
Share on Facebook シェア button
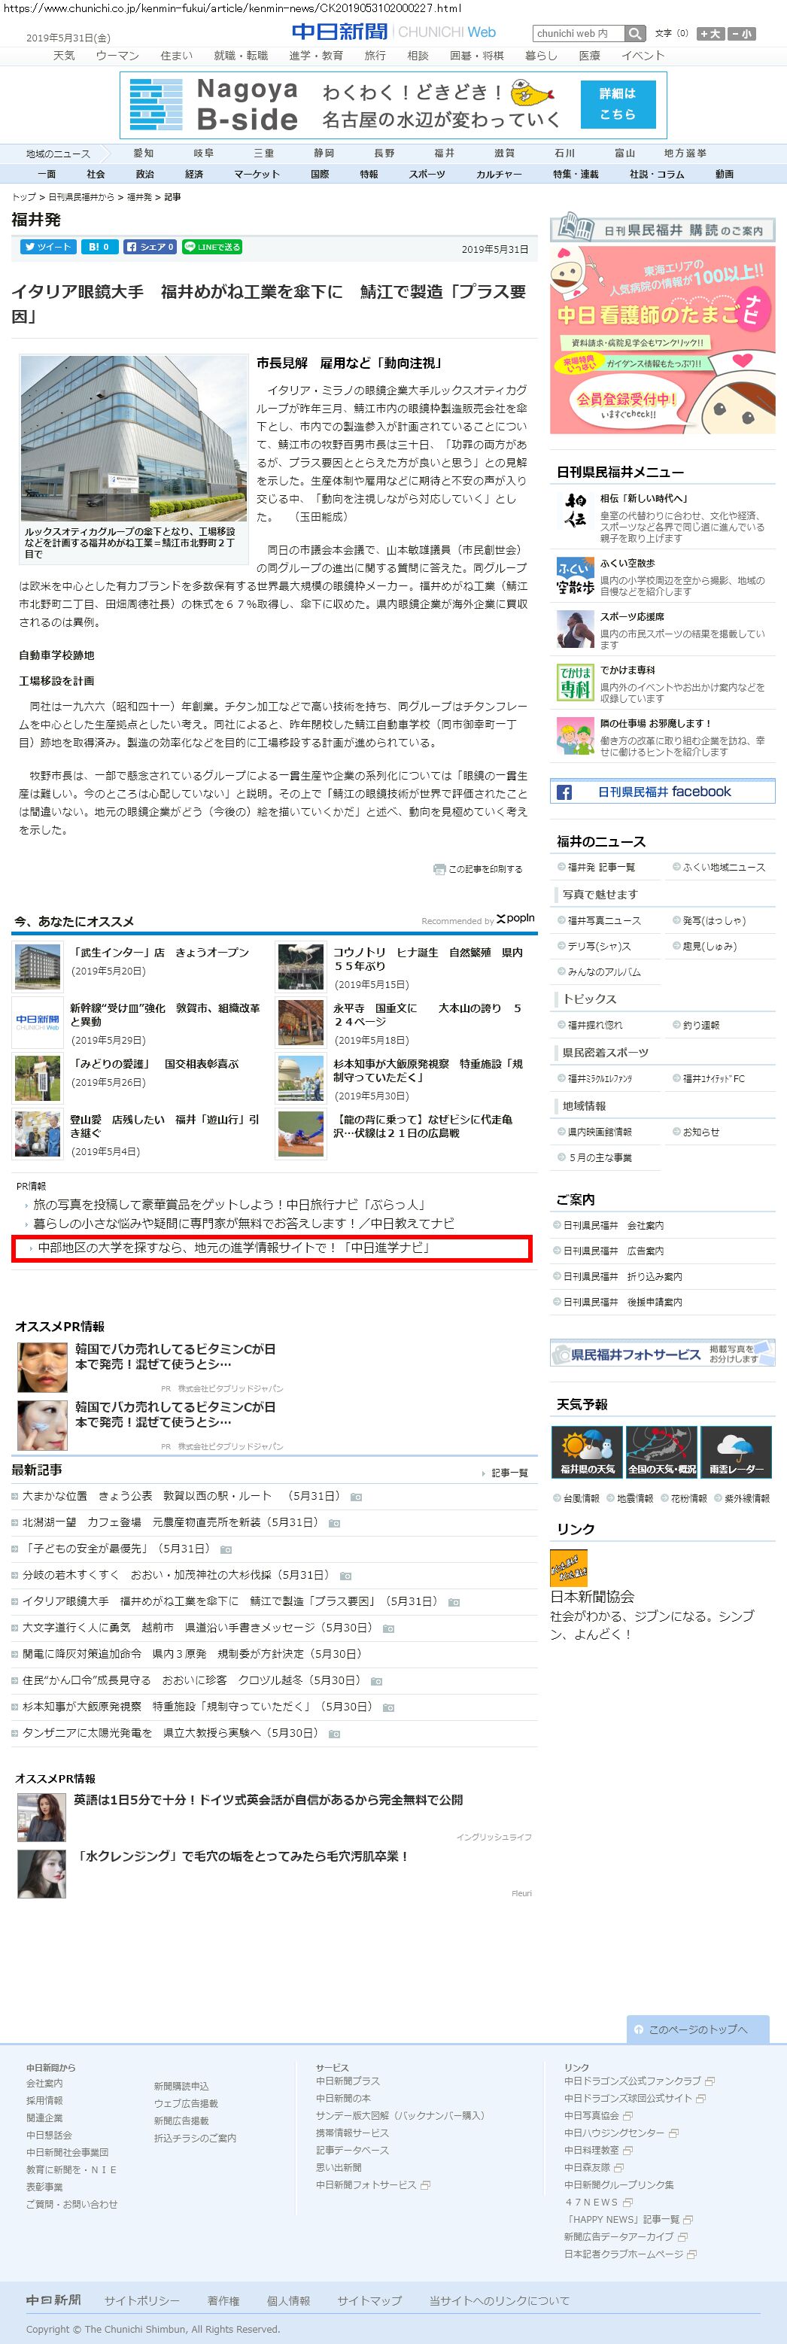coord(149,247)
